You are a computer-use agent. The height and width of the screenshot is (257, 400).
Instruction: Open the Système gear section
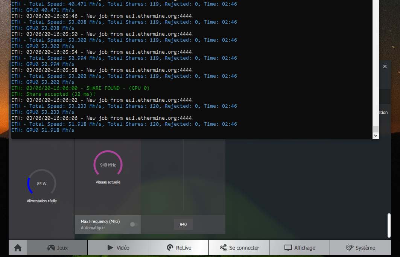click(360, 248)
